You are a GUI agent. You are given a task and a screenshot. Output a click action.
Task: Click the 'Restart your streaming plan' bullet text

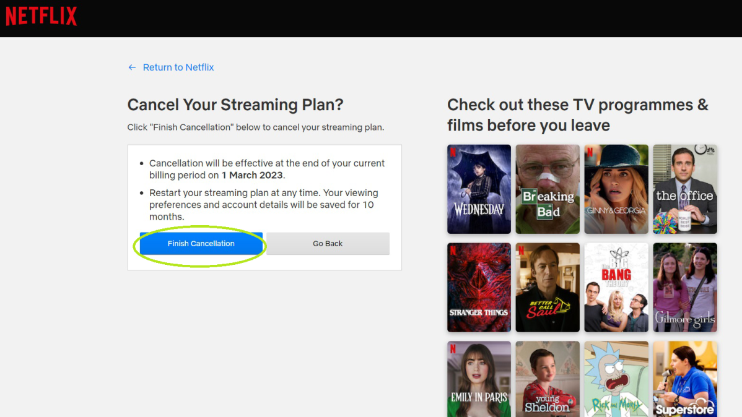point(264,205)
